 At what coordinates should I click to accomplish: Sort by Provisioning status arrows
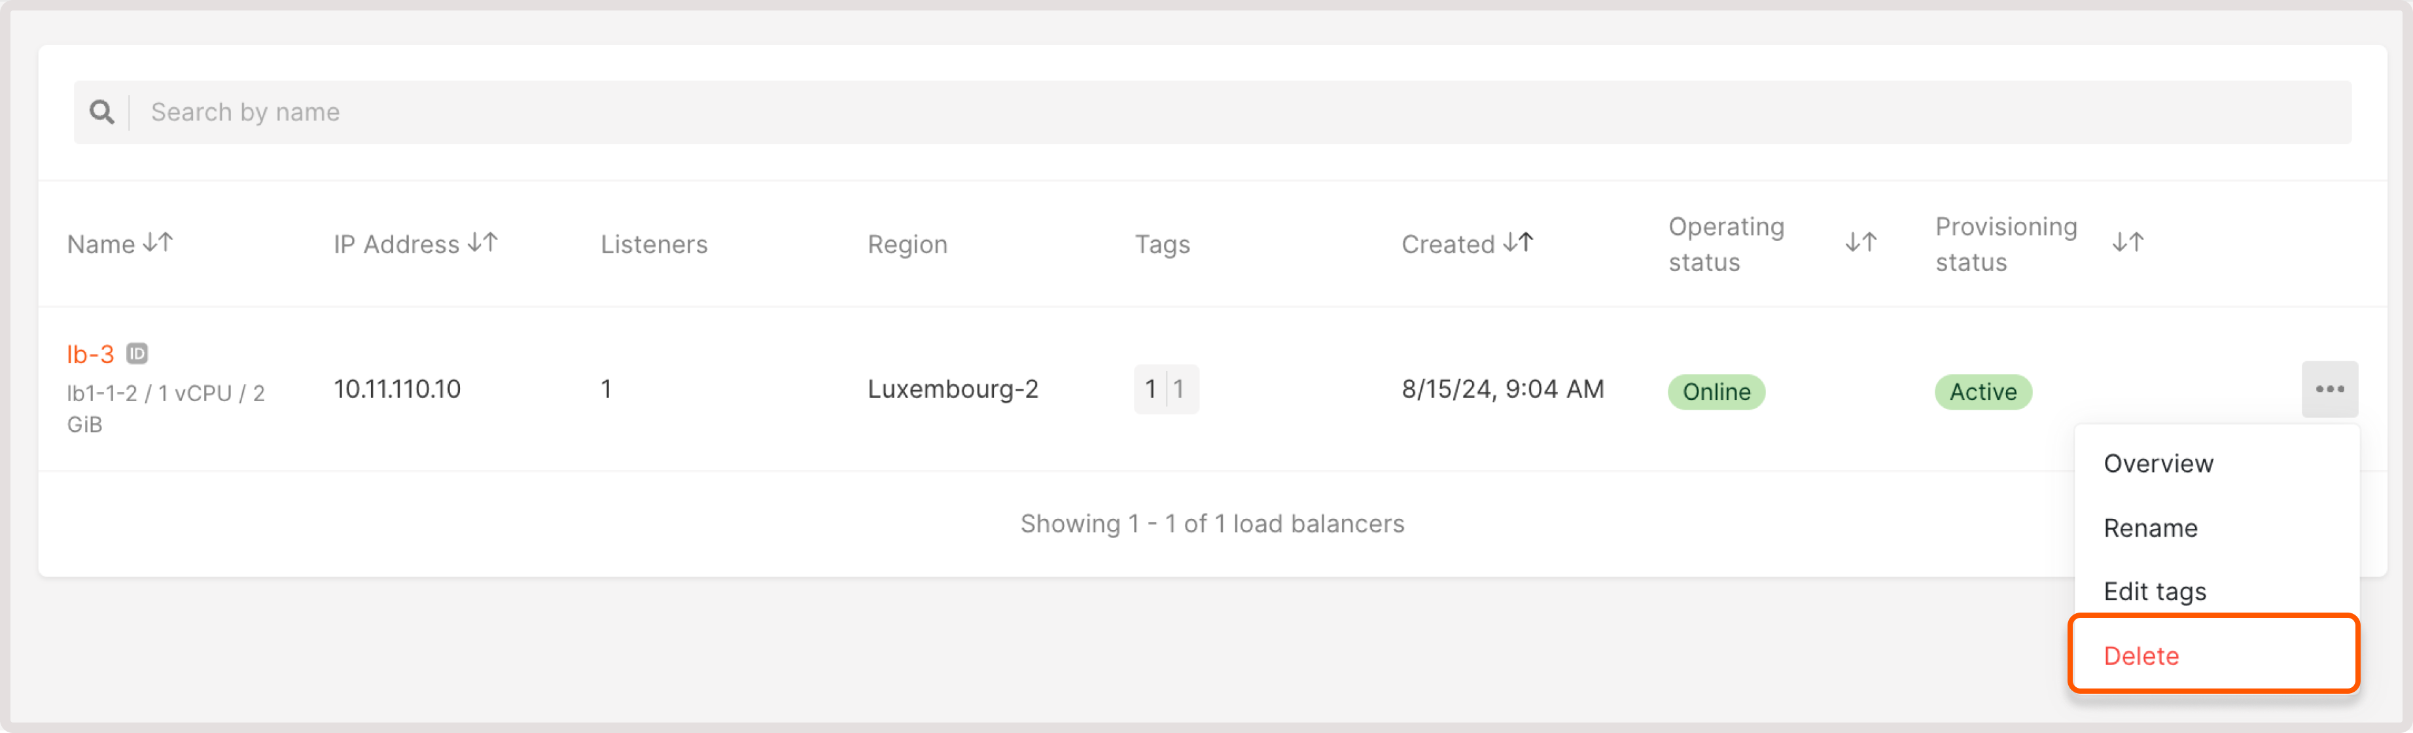pyautogui.click(x=2127, y=243)
